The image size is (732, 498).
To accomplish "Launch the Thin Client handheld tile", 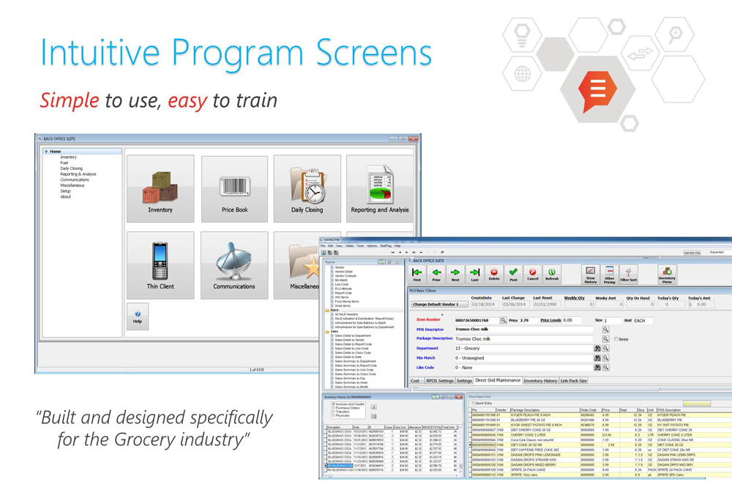I will click(160, 265).
